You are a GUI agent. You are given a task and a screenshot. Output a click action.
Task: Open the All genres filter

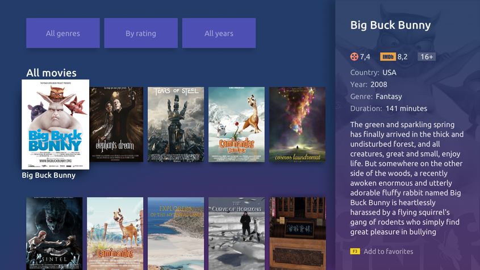[x=62, y=33]
